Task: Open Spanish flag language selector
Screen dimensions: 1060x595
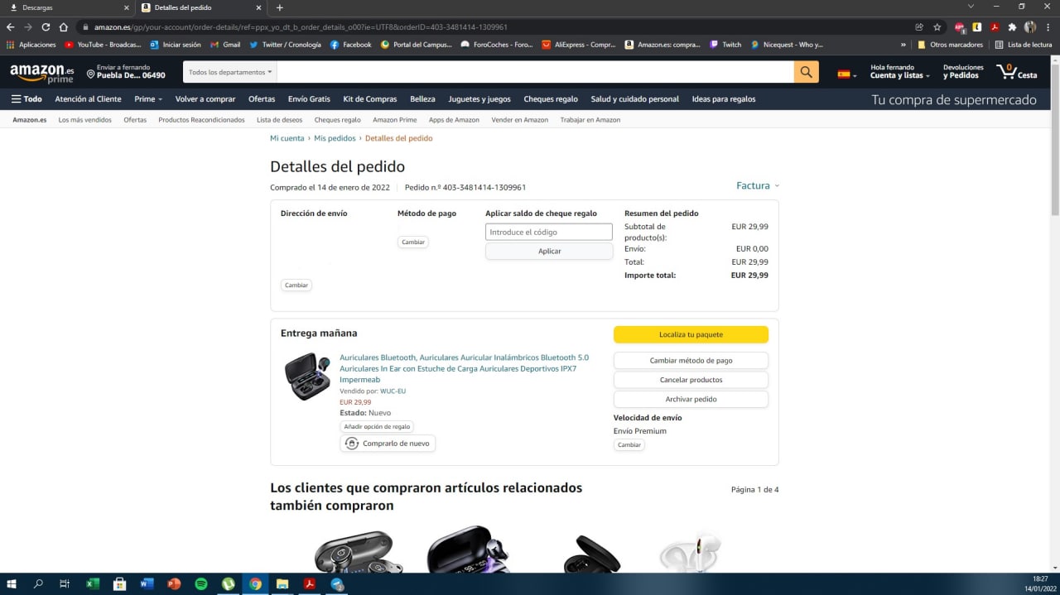Action: point(846,74)
